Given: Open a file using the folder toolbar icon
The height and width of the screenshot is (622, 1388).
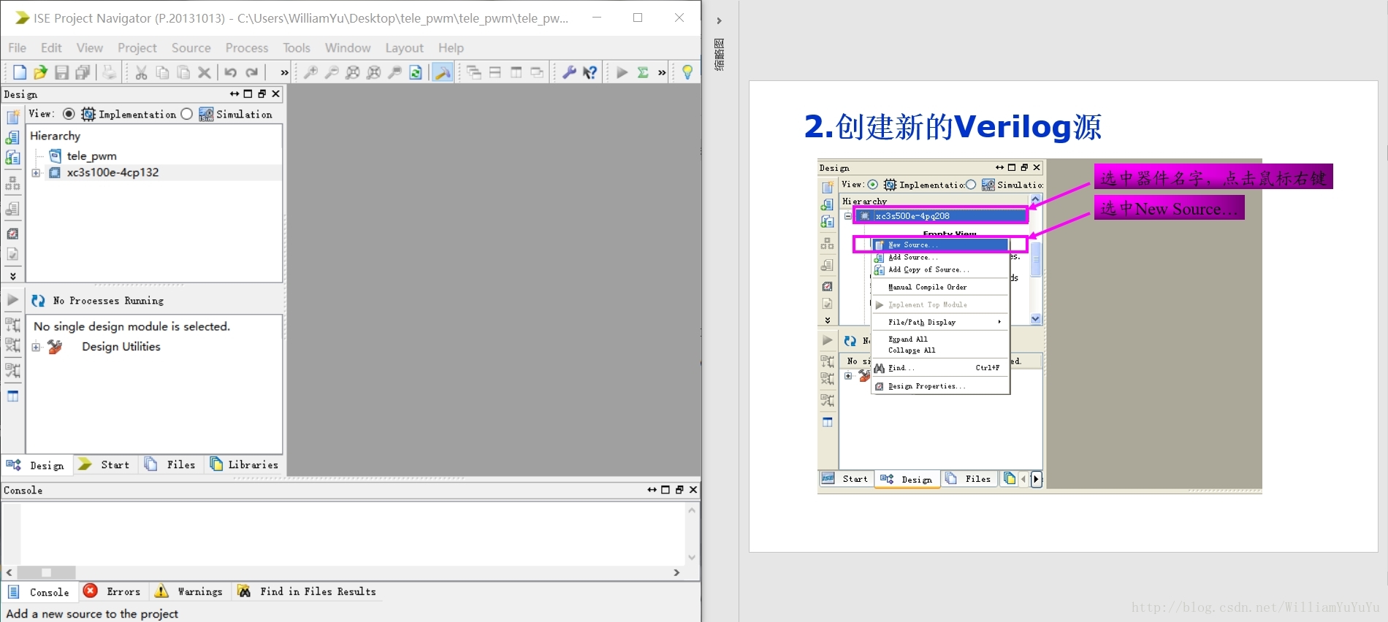Looking at the screenshot, I should [x=40, y=72].
